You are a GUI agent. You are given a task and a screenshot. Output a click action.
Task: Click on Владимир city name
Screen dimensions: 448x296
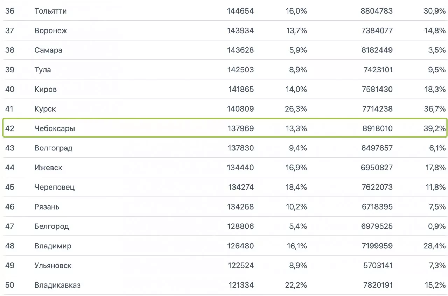coord(53,246)
